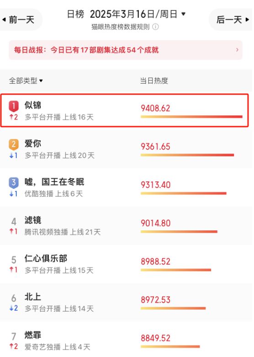Click the blue rank 3 badge icon

pos(14,183)
